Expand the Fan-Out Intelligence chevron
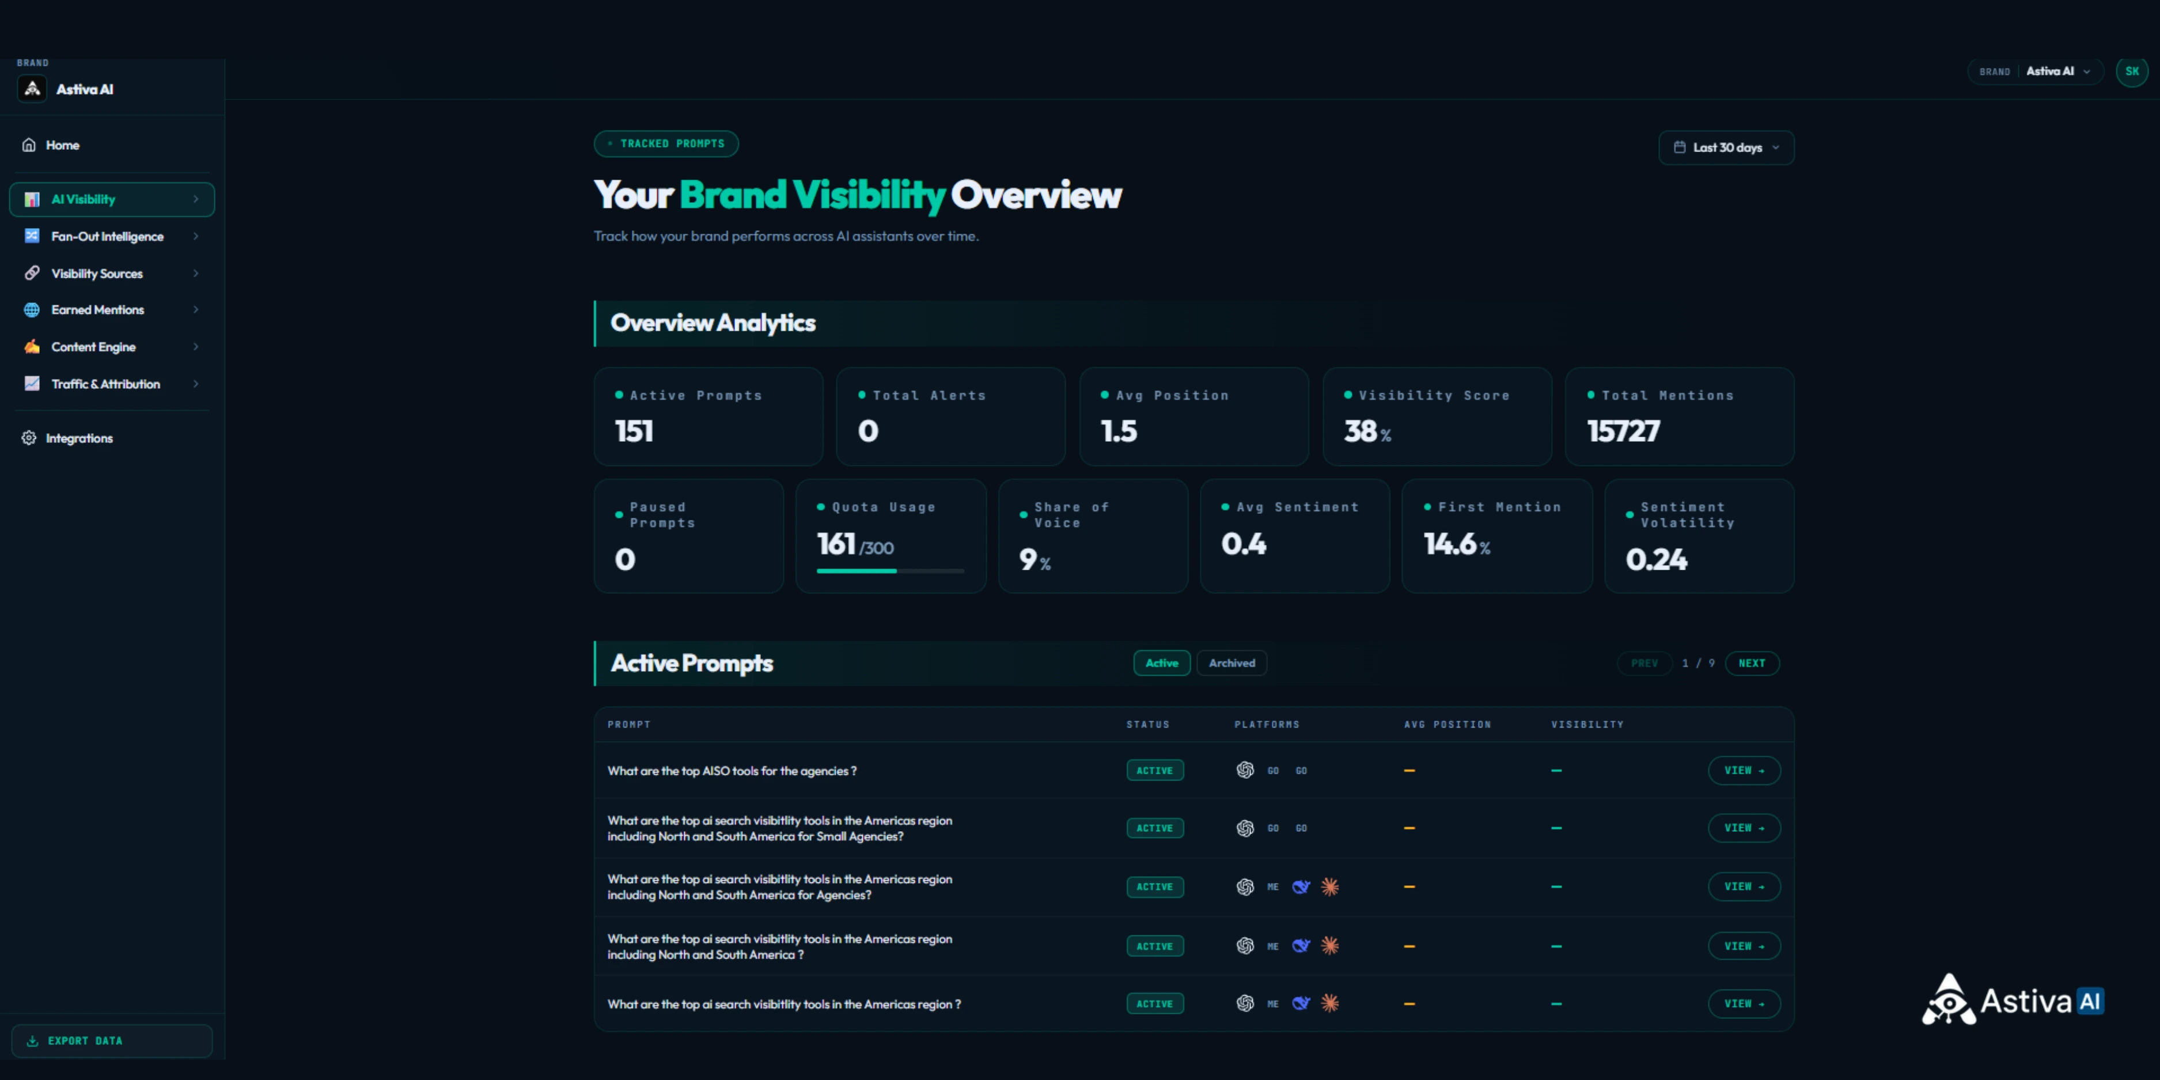Image resolution: width=2160 pixels, height=1080 pixels. (x=195, y=237)
